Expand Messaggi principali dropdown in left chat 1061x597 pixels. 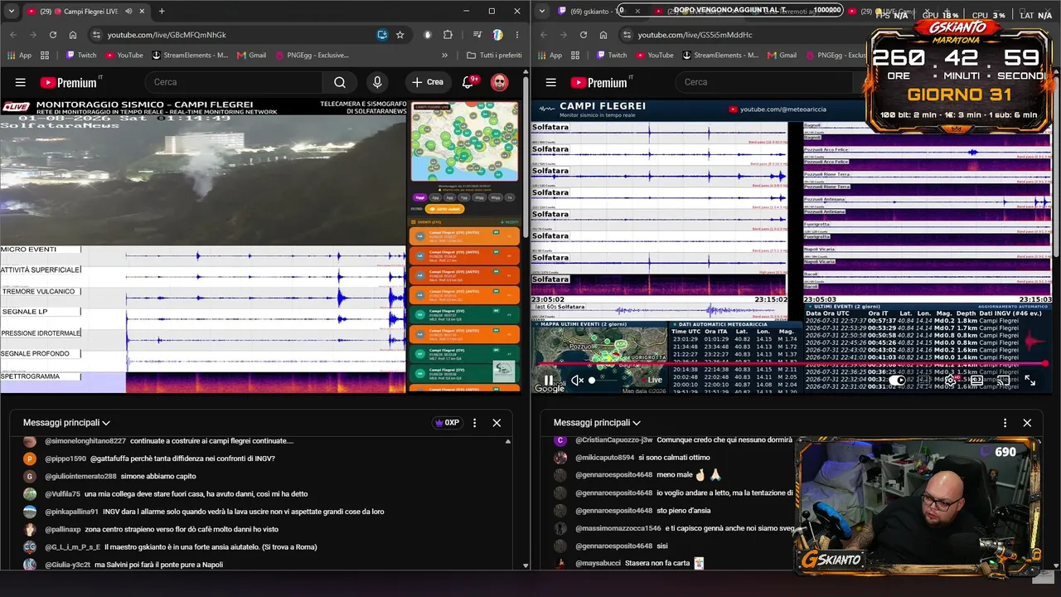66,423
